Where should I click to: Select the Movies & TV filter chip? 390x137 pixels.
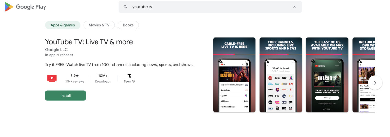tap(99, 25)
